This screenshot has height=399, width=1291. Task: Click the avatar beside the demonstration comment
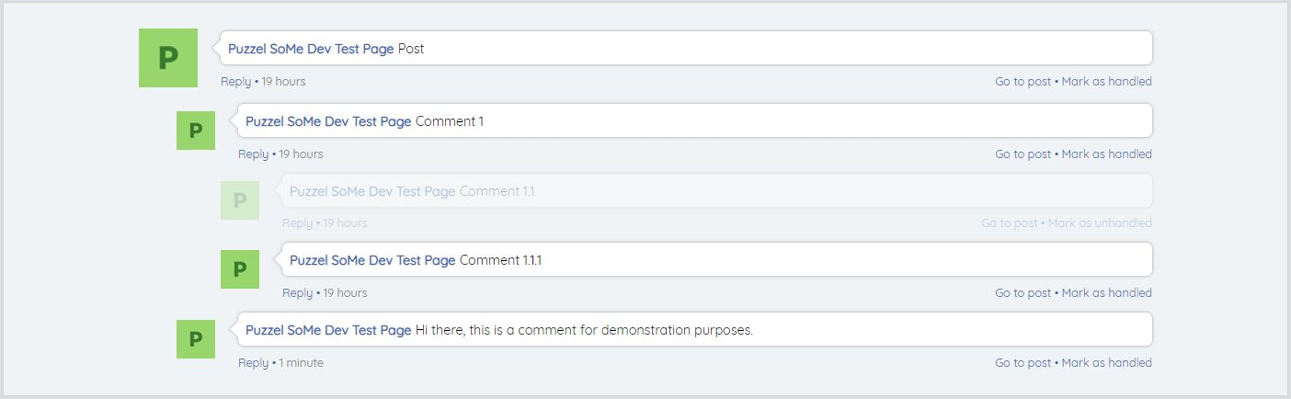click(195, 339)
